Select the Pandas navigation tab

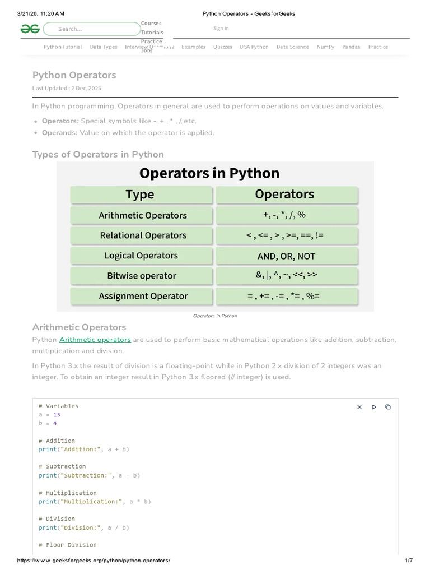click(x=351, y=47)
